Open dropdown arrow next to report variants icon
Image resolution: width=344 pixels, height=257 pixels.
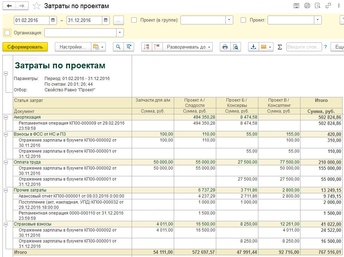[102, 47]
